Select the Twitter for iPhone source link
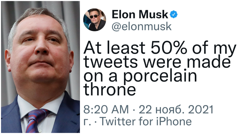Screen dimensions: 238x134 click(146, 121)
